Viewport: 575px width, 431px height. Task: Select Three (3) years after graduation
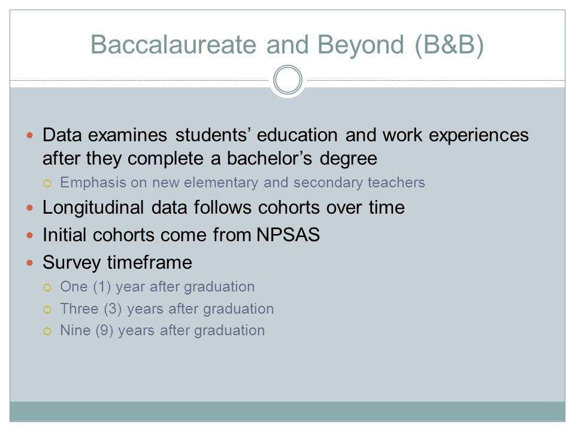[167, 309]
